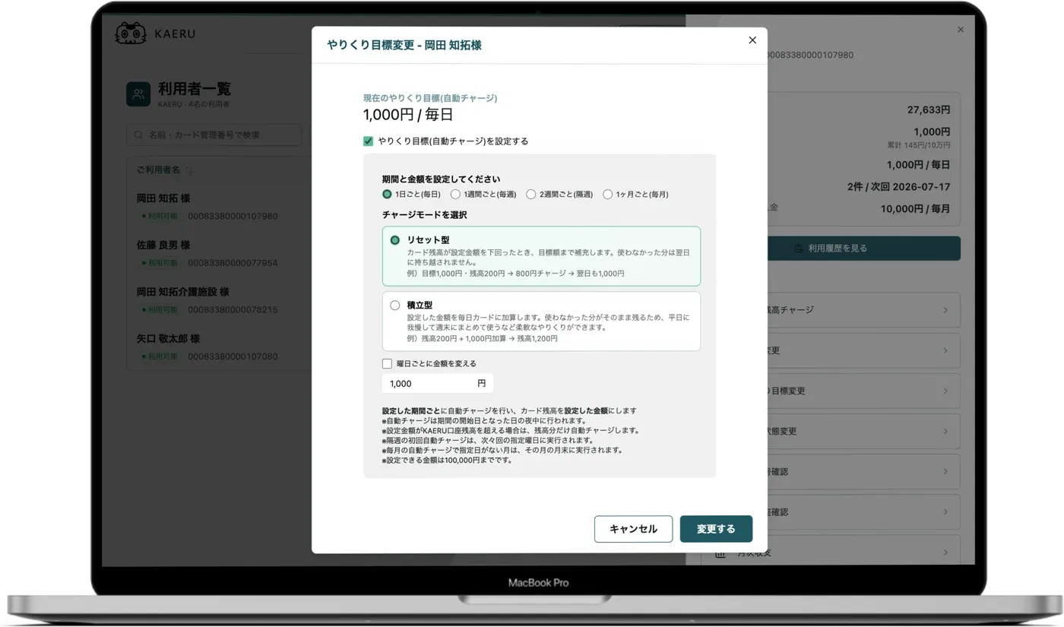Image resolution: width=1064 pixels, height=627 pixels.
Task: Click the 1,000円 / 毎日 heading in the dialog
Action: pyautogui.click(x=408, y=115)
